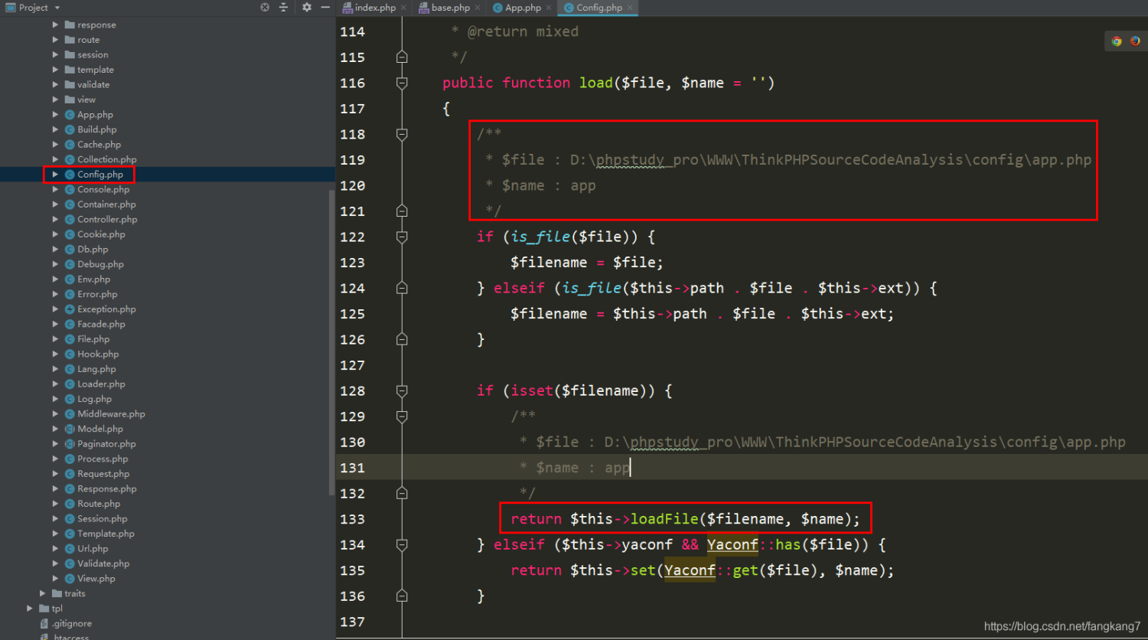Open Cache.php file
1148x640 pixels.
click(99, 145)
